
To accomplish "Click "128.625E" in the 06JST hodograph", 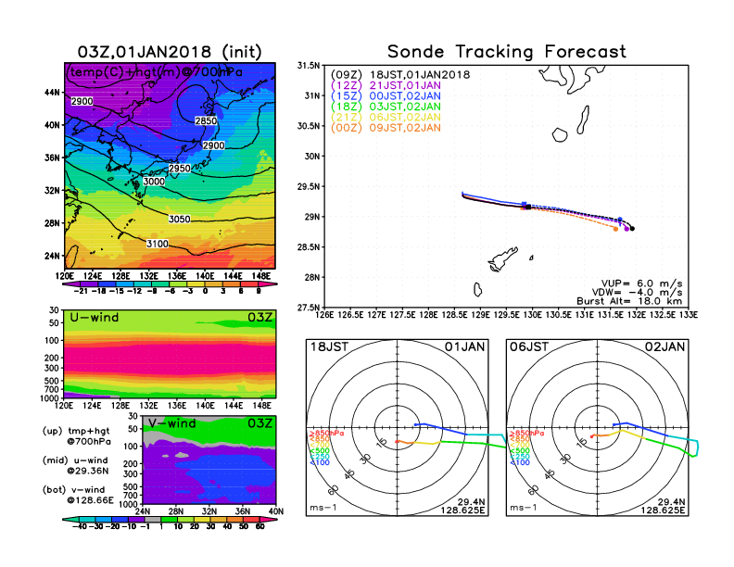I will pos(663,510).
